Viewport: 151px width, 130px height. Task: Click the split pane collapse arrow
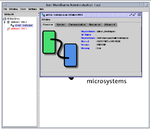click(39, 13)
